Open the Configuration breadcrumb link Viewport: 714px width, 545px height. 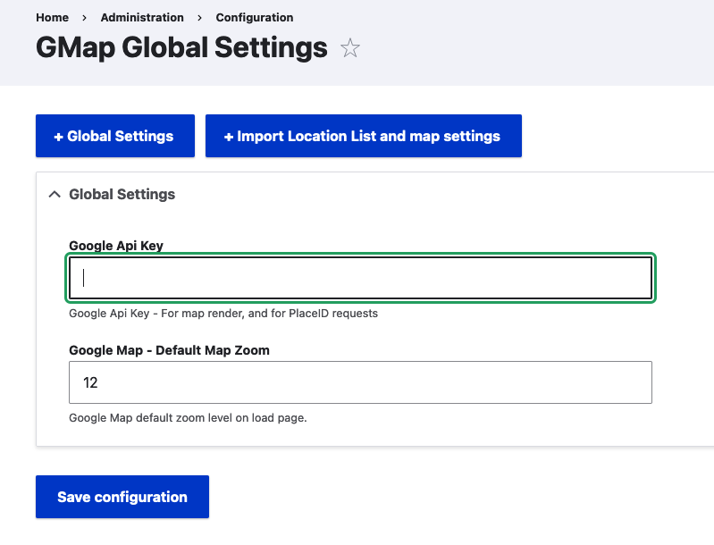pos(255,17)
